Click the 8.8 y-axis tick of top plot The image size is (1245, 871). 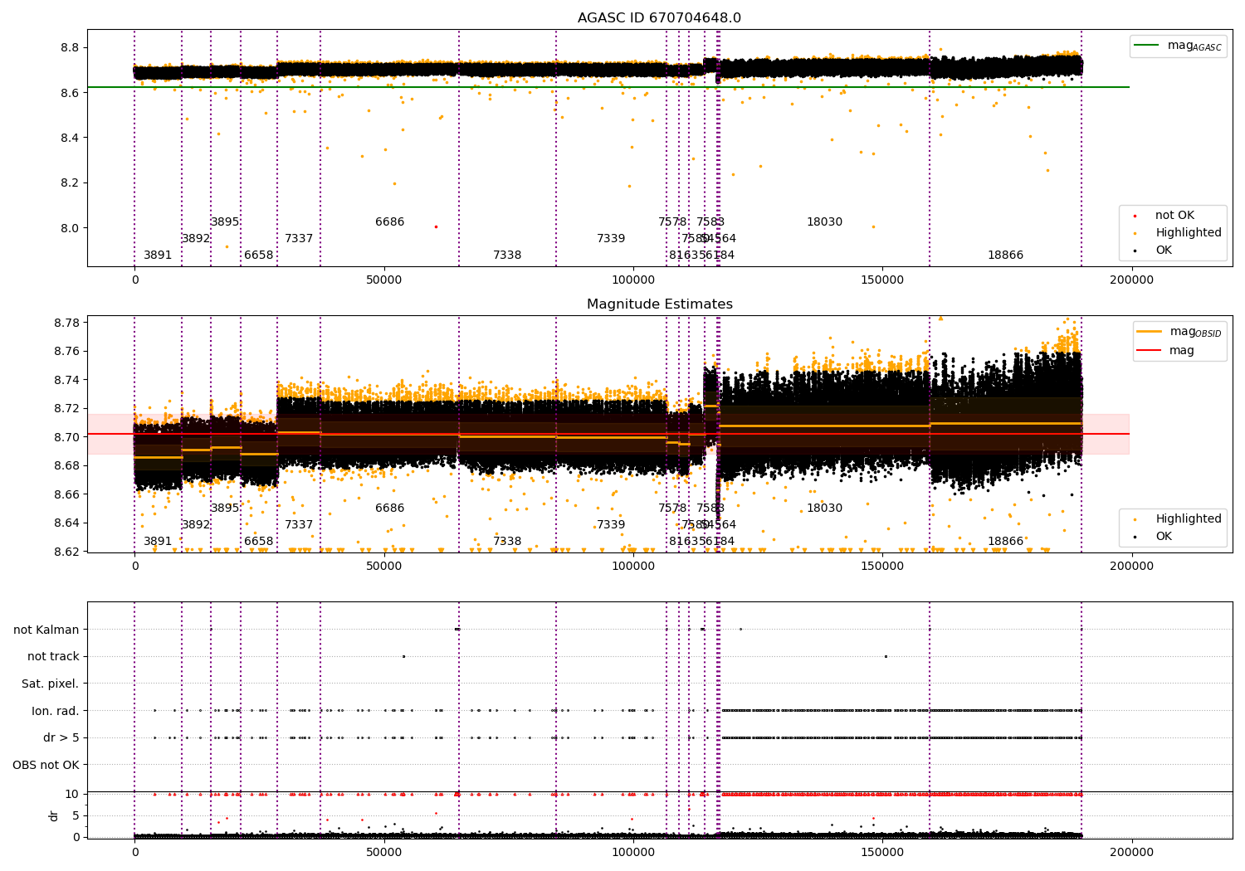70,47
